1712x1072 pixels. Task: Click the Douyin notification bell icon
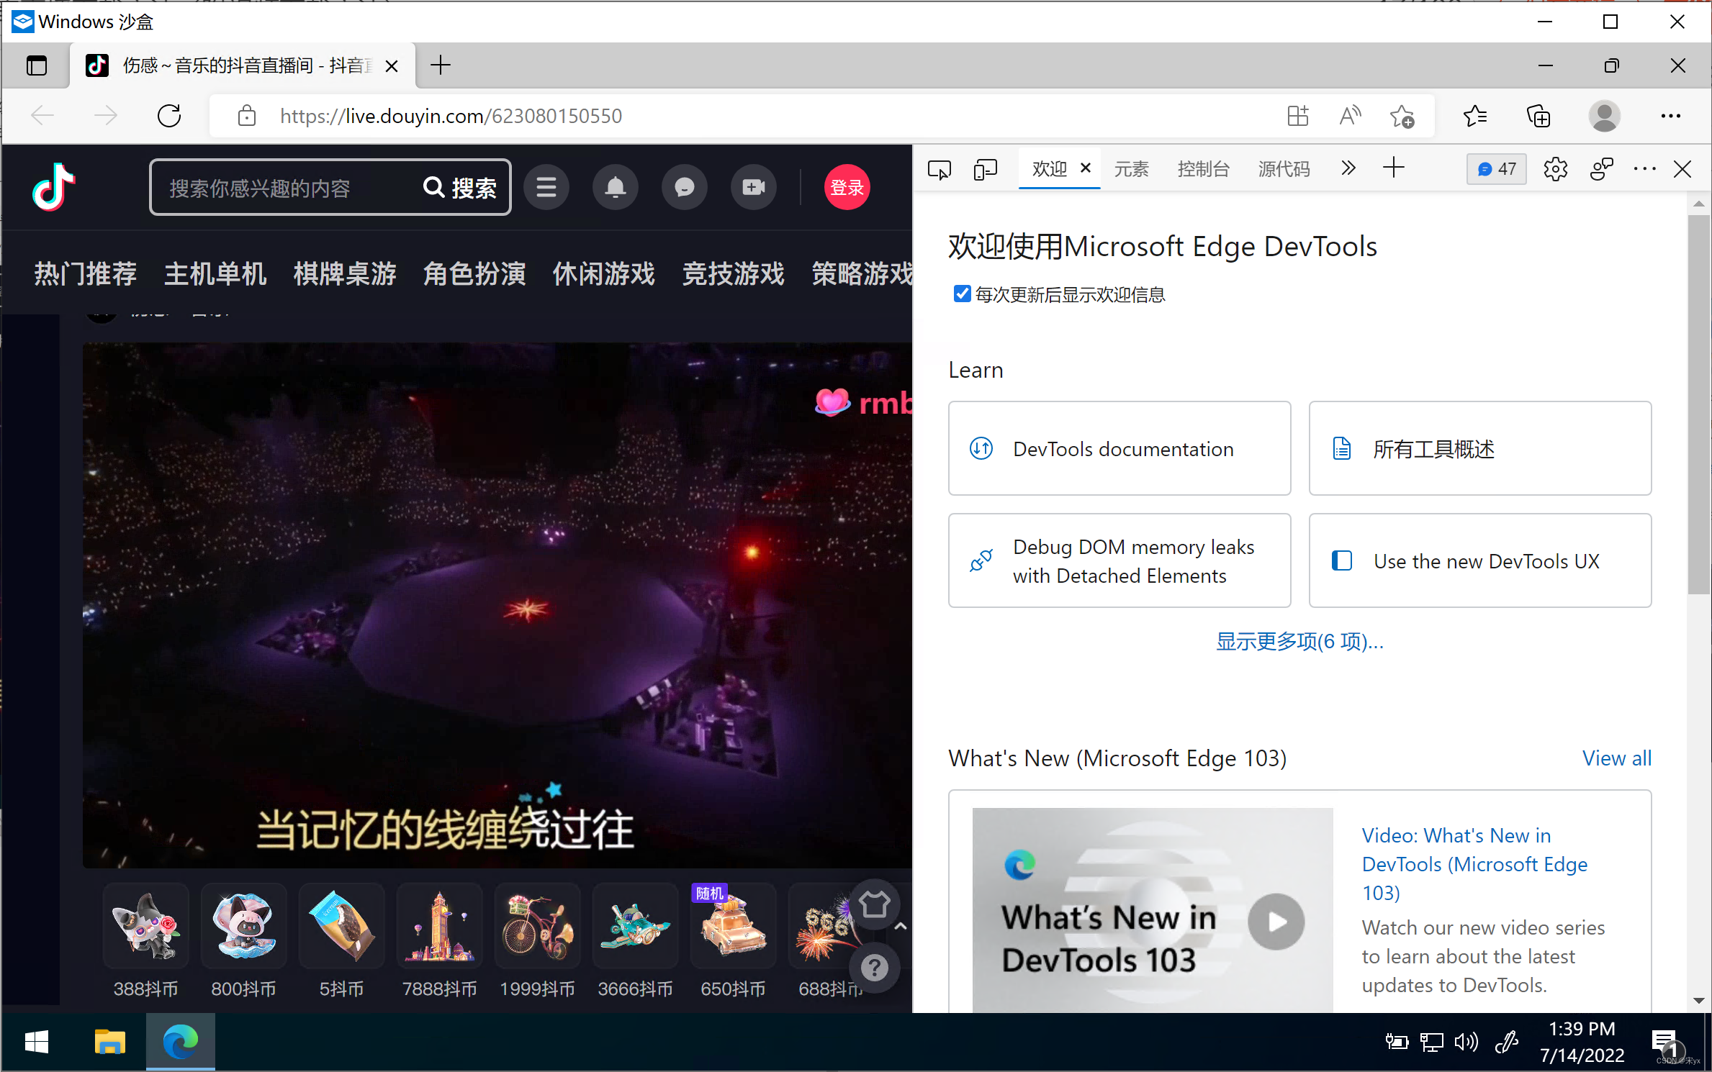click(x=615, y=188)
